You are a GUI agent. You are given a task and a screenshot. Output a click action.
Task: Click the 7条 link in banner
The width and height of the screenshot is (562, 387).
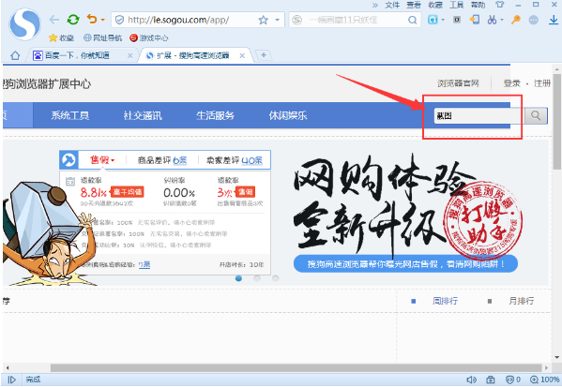(x=144, y=264)
